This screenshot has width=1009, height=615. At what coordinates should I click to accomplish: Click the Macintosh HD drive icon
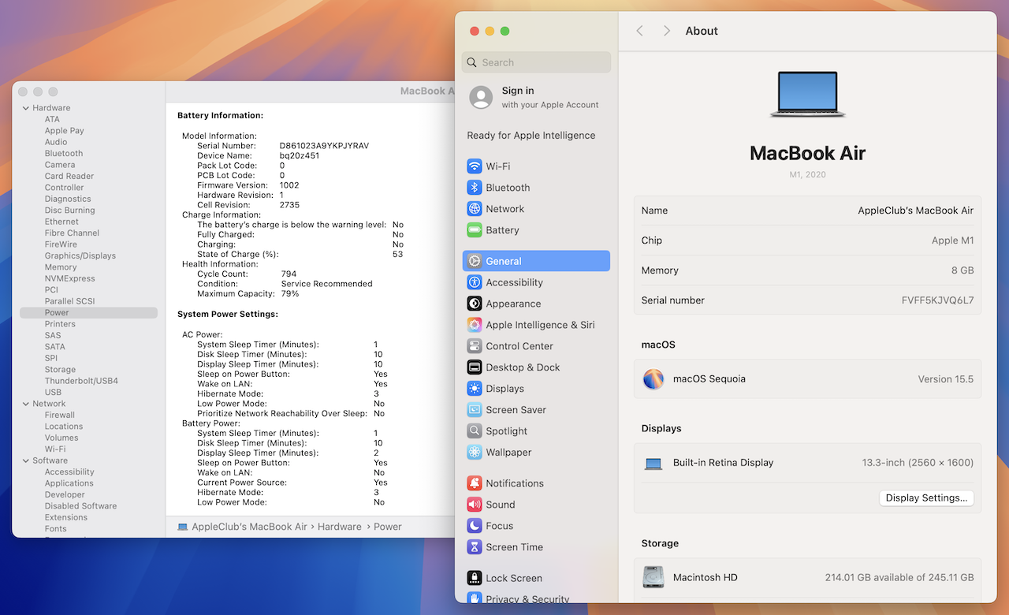(653, 577)
